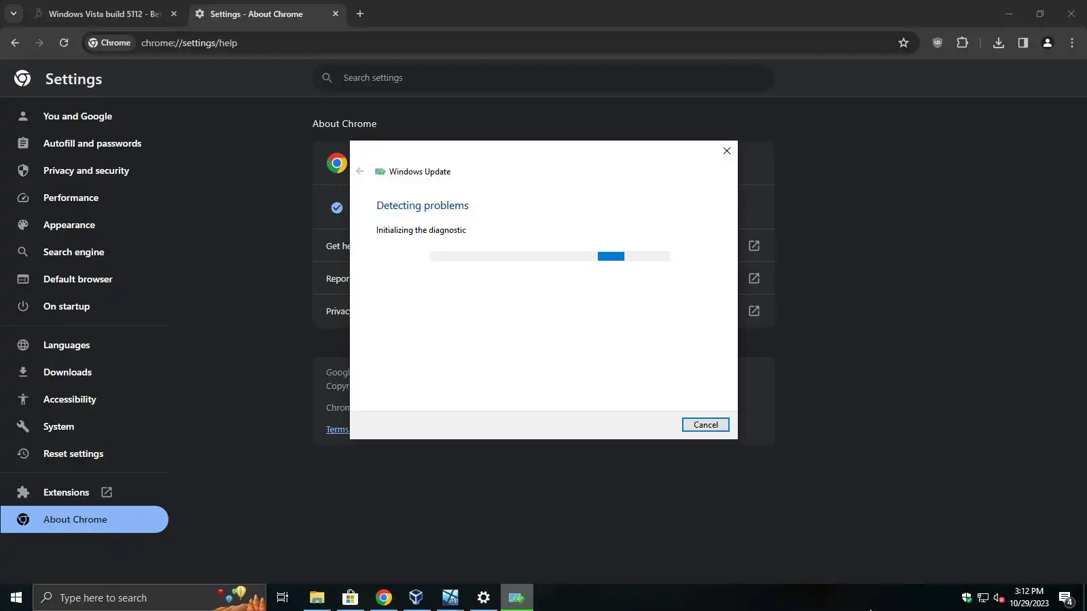Minimize the Chrome window
This screenshot has width=1087, height=611.
pyautogui.click(x=1009, y=14)
